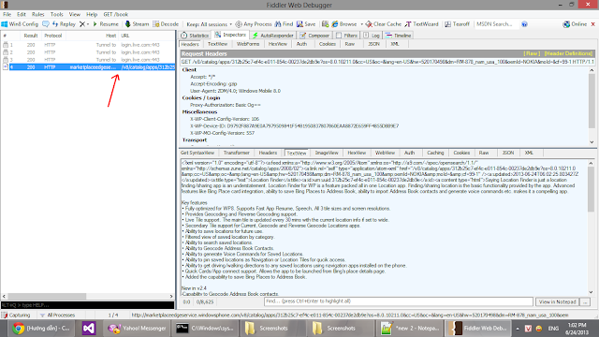
Task: Open the TextWizard tool
Action: pos(422,24)
